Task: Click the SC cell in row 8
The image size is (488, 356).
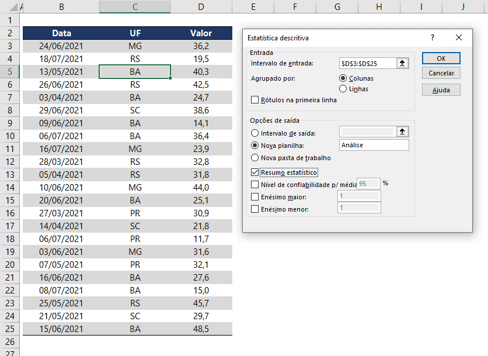Action: (x=135, y=110)
